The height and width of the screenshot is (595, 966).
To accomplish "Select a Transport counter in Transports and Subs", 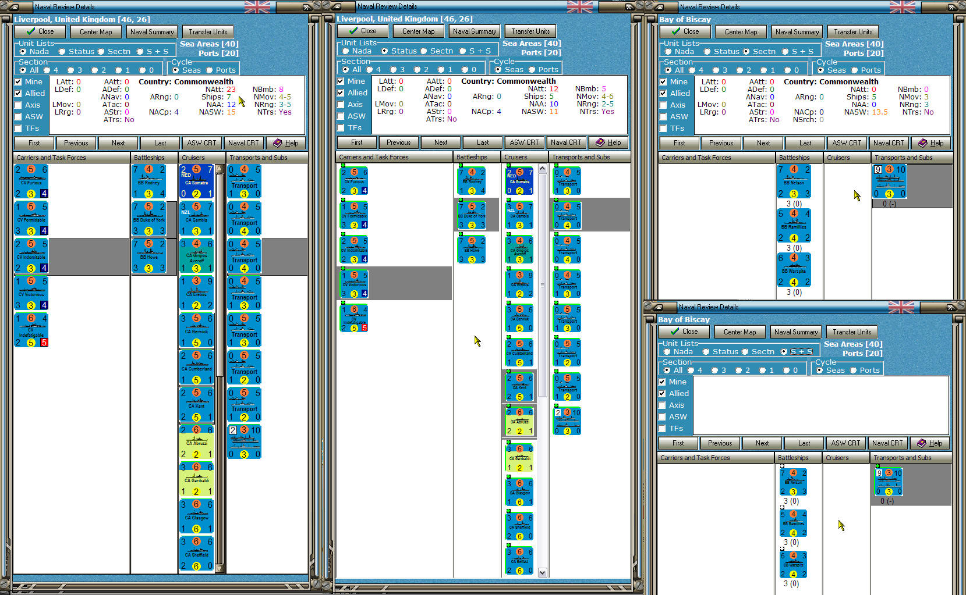I will click(244, 180).
